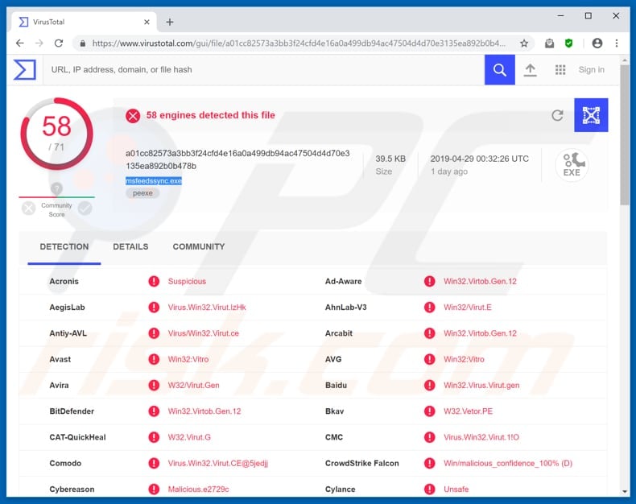Click the '1 day ago' text
The height and width of the screenshot is (504, 636).
[449, 171]
